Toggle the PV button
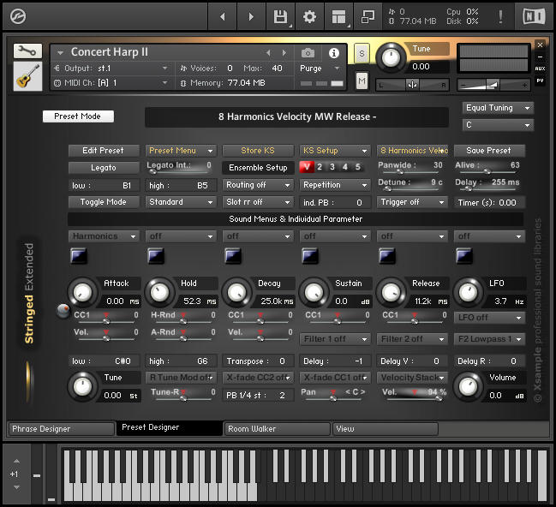This screenshot has height=507, width=556. (540, 81)
